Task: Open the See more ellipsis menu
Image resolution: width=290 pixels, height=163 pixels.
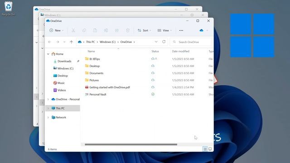Action: [x=181, y=30]
